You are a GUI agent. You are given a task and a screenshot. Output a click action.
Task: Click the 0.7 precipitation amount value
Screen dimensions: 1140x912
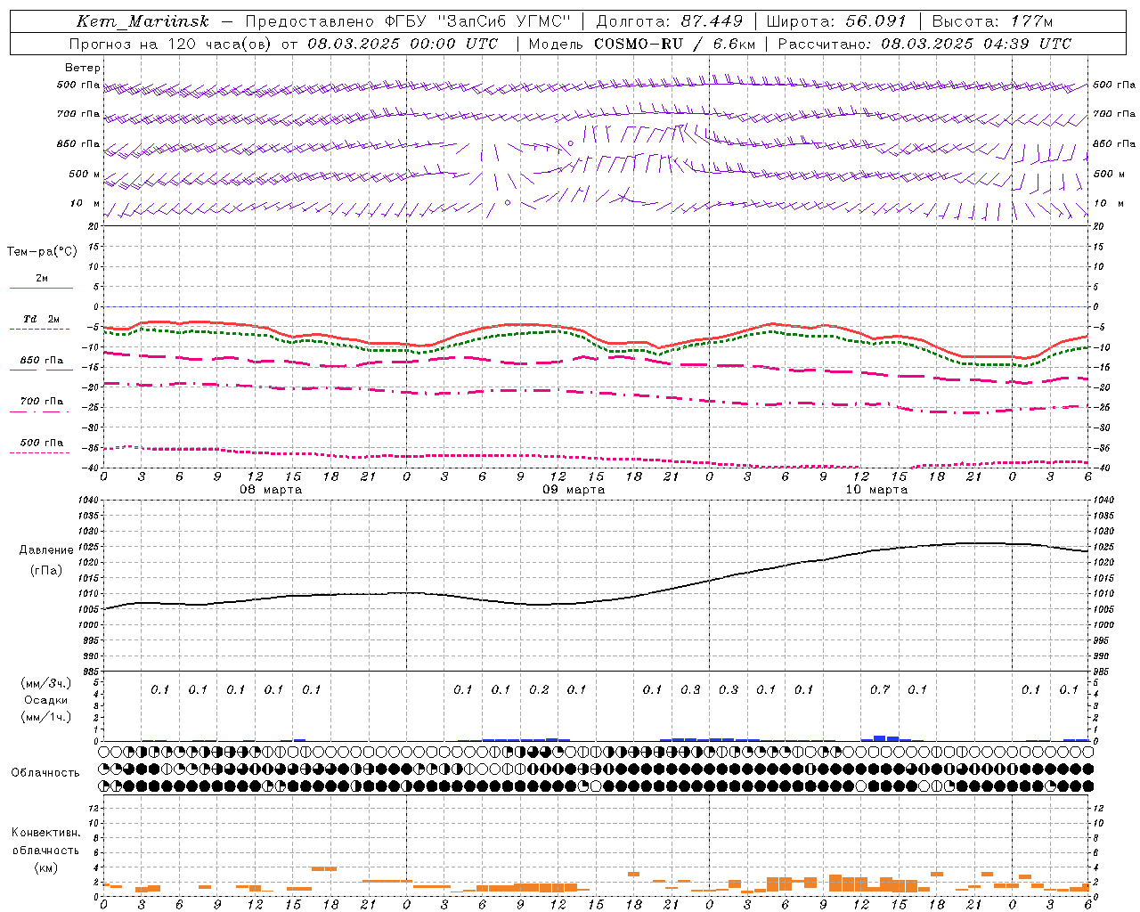(x=880, y=689)
